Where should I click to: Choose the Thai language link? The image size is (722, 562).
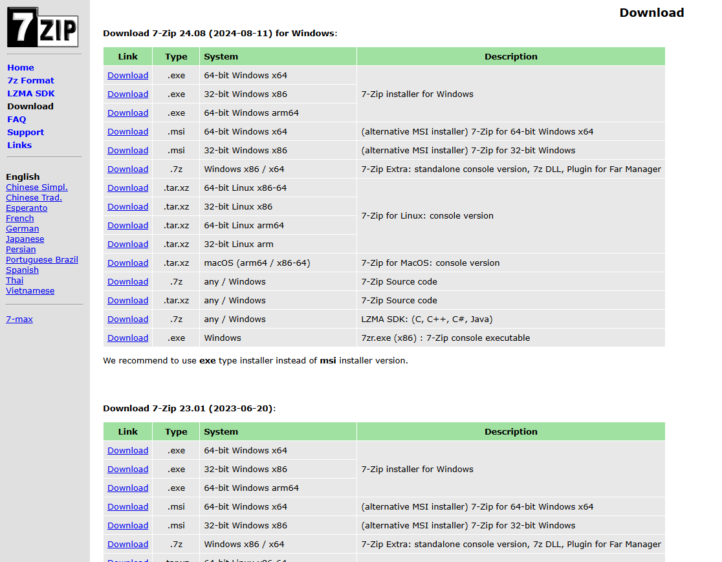[15, 280]
